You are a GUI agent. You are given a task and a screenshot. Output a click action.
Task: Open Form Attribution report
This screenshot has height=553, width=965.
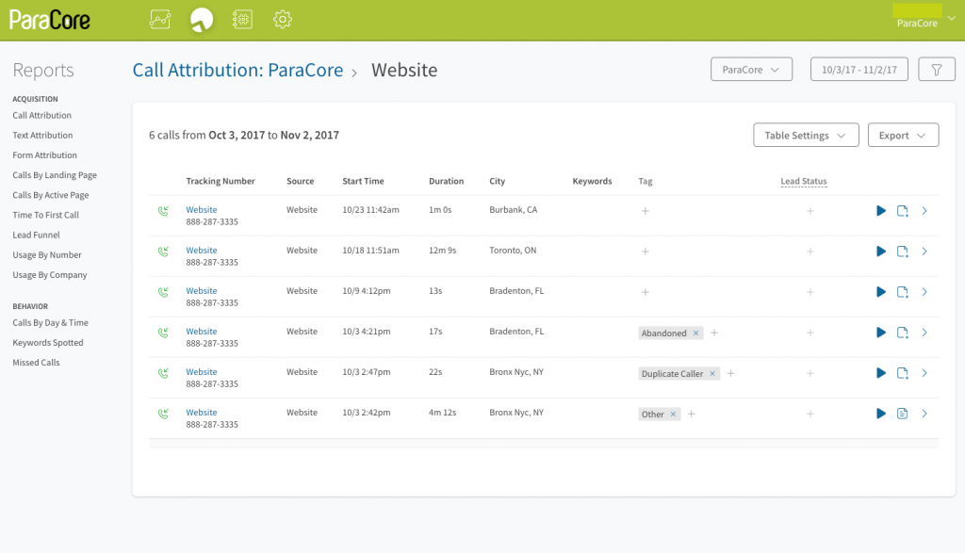point(45,155)
